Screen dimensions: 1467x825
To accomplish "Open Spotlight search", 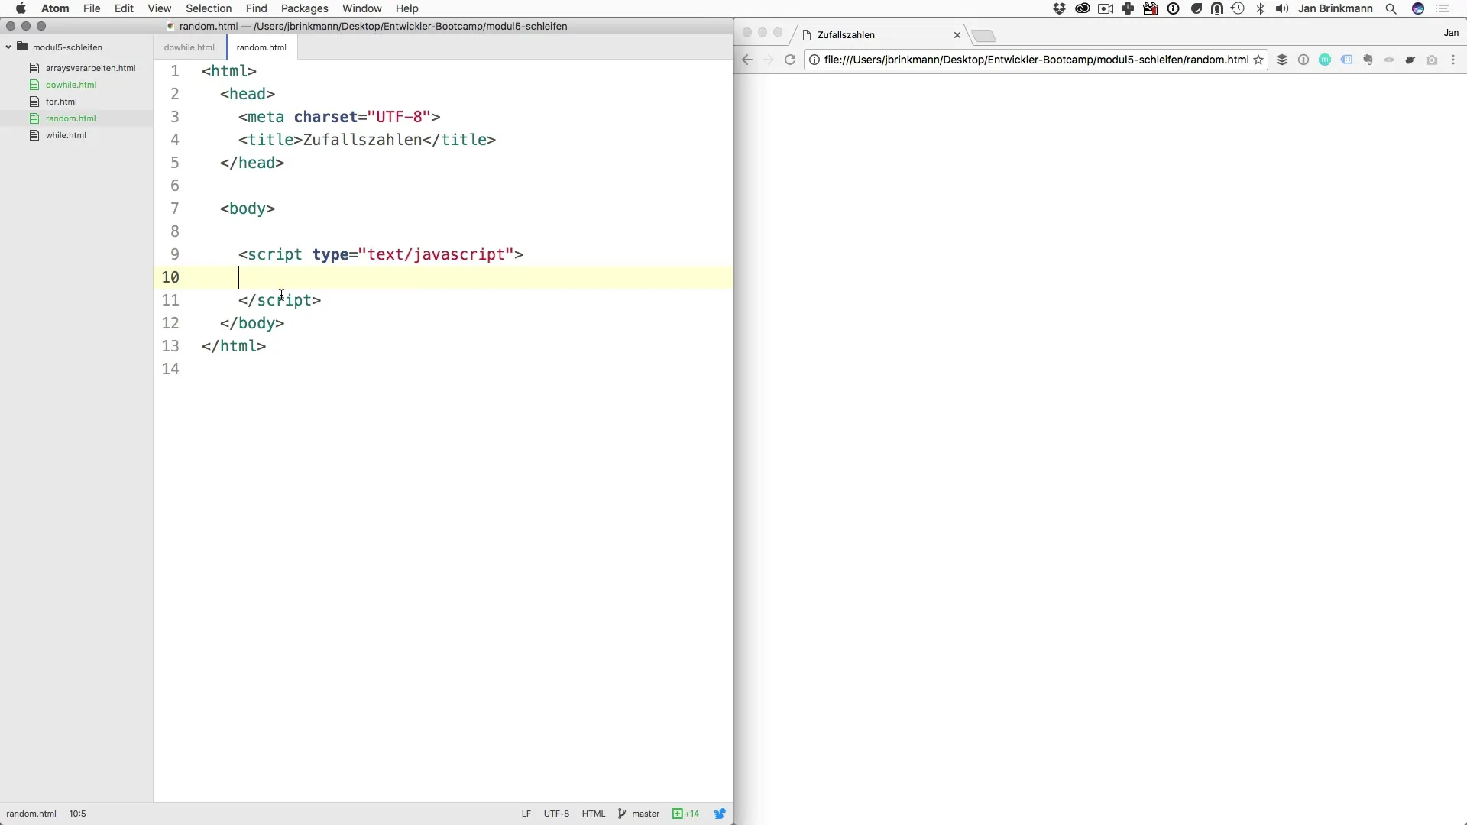I will tap(1391, 8).
